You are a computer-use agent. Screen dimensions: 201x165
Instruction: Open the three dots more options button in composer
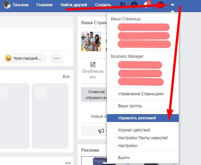(x=57, y=58)
